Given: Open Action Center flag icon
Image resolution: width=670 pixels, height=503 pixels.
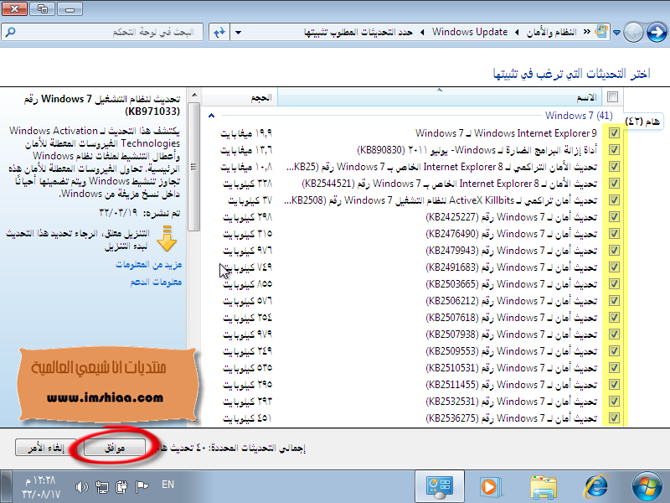Looking at the screenshot, I should 142,487.
